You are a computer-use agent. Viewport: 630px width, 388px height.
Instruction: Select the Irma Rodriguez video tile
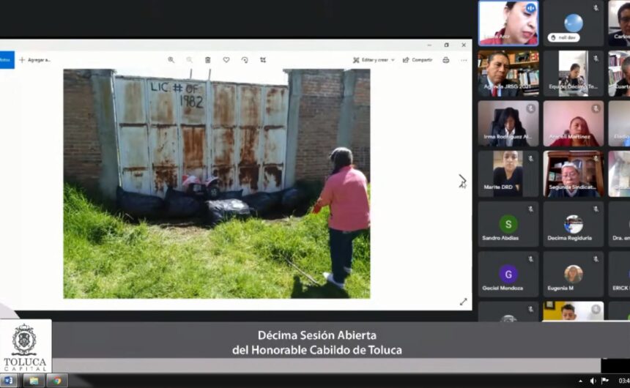(508, 123)
